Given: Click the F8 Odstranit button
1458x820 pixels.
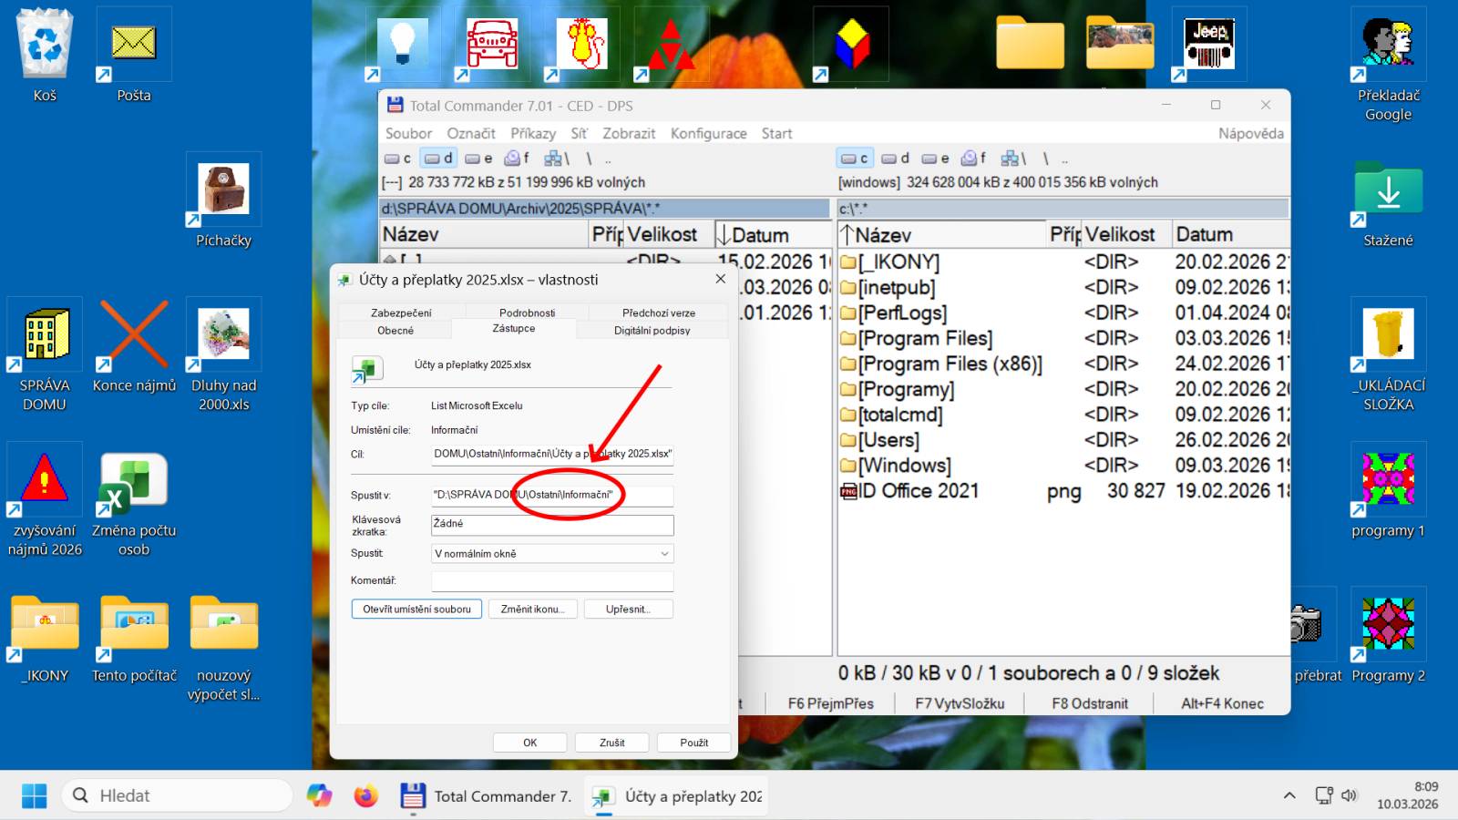Looking at the screenshot, I should (1089, 703).
